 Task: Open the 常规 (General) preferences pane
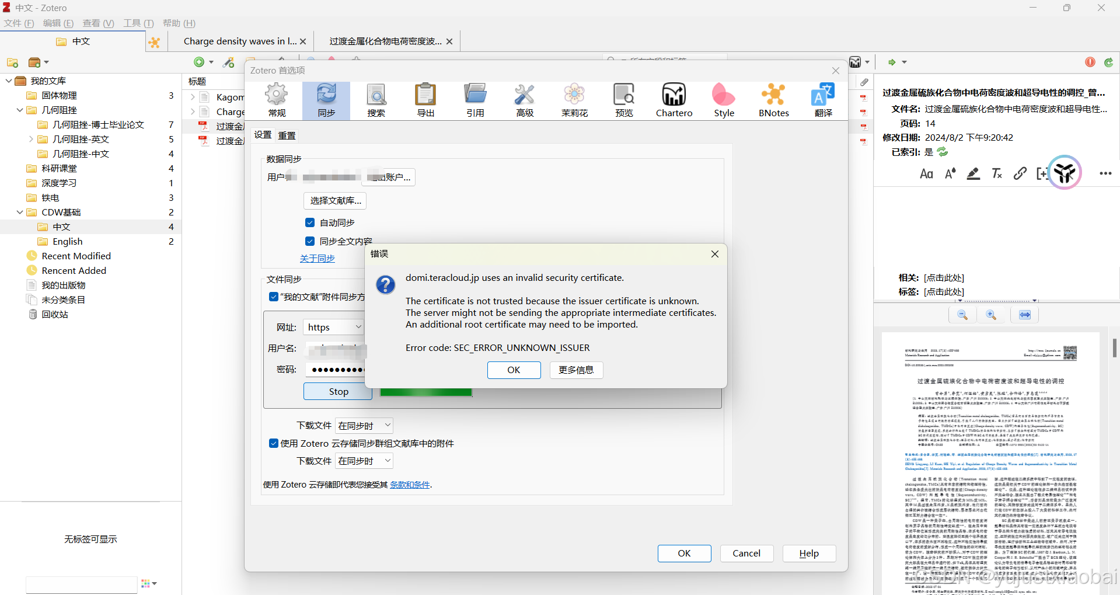point(277,101)
